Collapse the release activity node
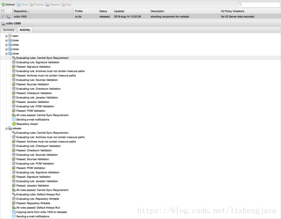The image size is (281, 219). [6, 128]
